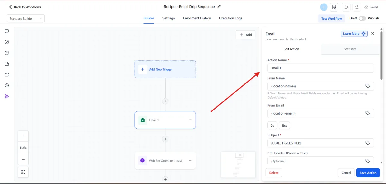Switch to the Enrollment History tab
The height and width of the screenshot is (184, 386).
coord(197,18)
